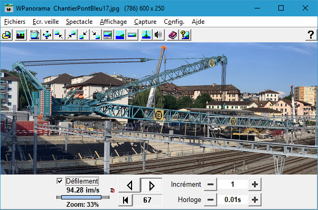The width and height of the screenshot is (318, 210).
Task: Open the Config. menu
Action: pos(174,22)
